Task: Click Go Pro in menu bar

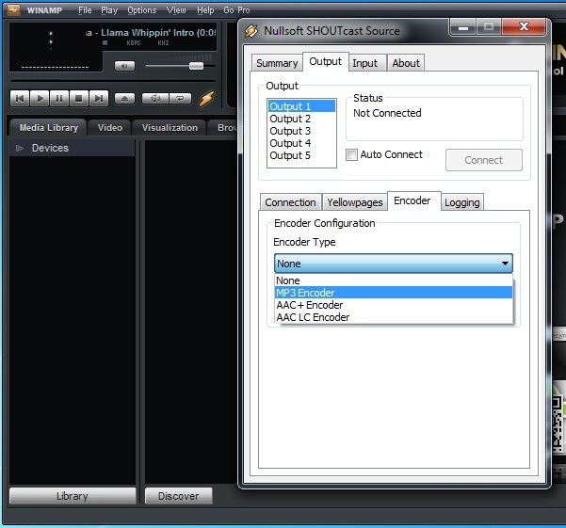Action: pyautogui.click(x=236, y=10)
